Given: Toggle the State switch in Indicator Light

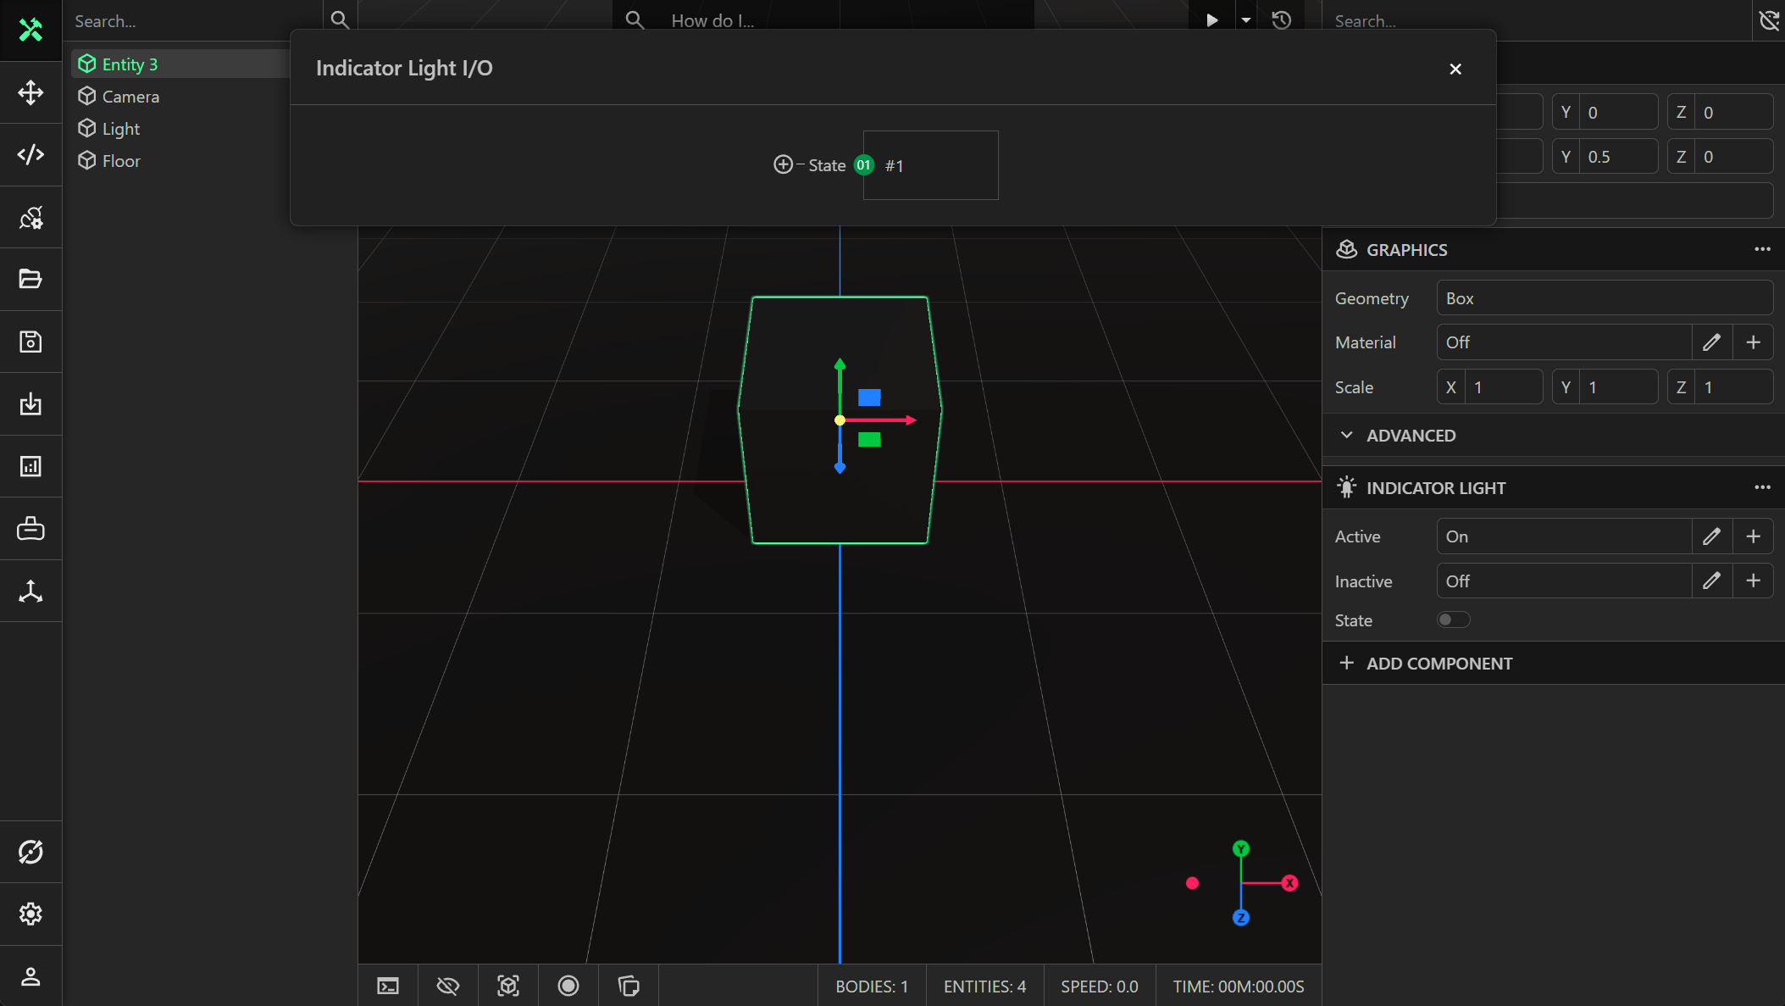Looking at the screenshot, I should click(x=1453, y=620).
